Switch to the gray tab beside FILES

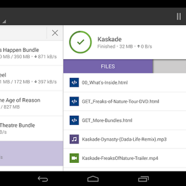click(170, 66)
